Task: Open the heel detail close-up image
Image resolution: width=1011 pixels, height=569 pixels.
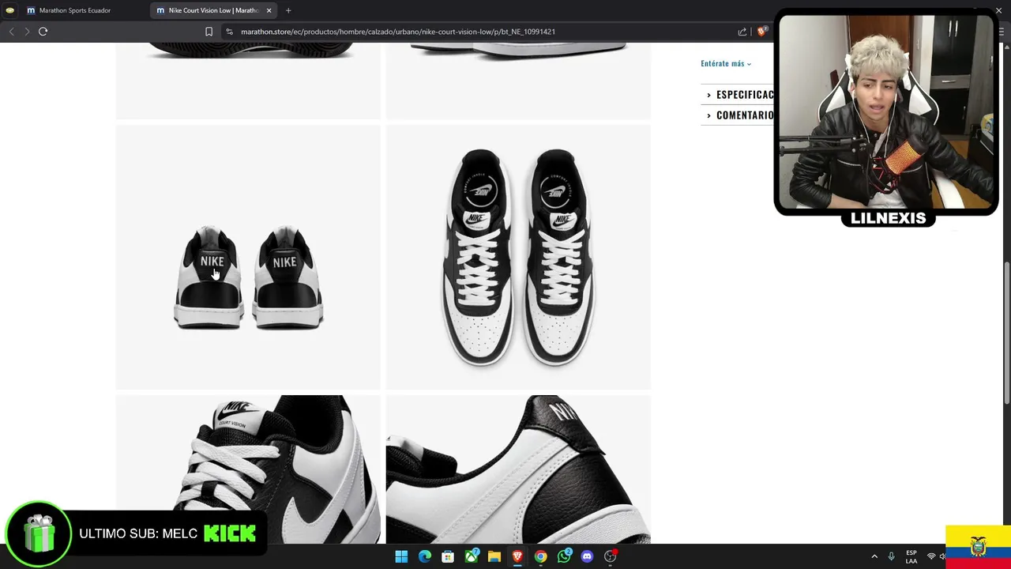Action: [518, 469]
